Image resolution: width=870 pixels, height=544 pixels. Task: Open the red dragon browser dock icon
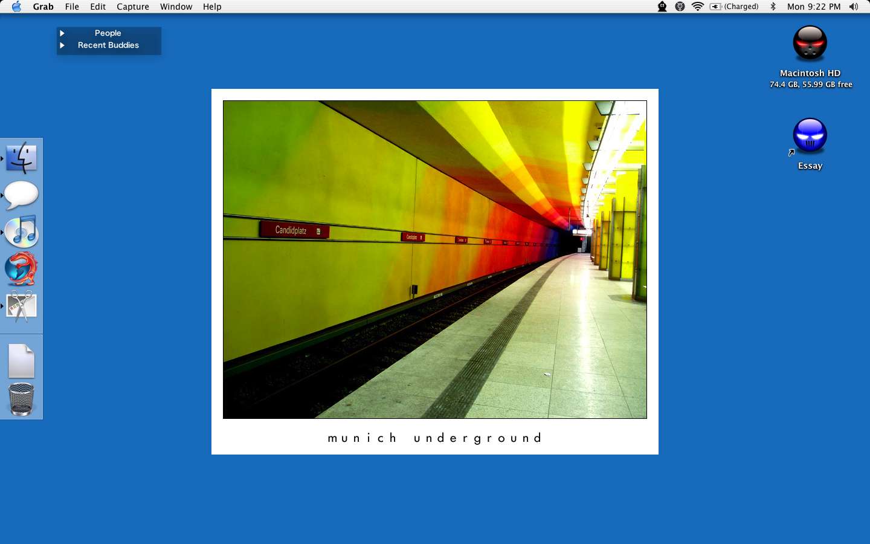pos(22,269)
